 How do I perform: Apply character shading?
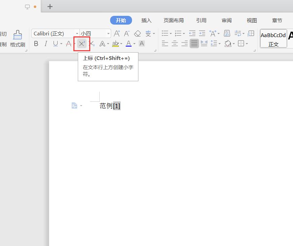pyautogui.click(x=142, y=43)
